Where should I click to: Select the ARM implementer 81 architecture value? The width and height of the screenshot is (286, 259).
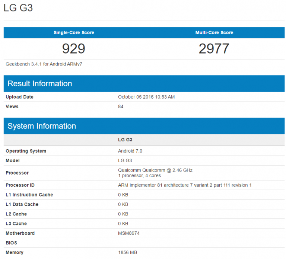(185, 185)
